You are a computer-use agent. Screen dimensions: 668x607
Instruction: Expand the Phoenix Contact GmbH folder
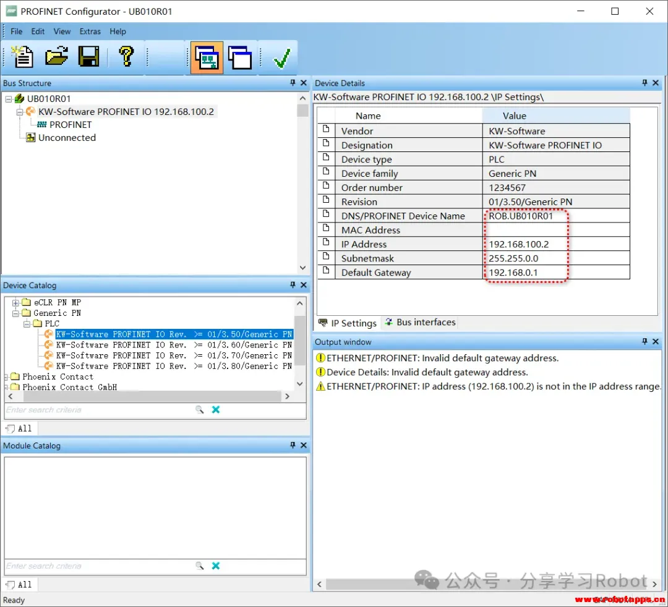point(6,388)
